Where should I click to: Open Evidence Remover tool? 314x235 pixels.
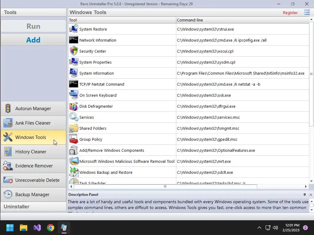tap(33, 166)
